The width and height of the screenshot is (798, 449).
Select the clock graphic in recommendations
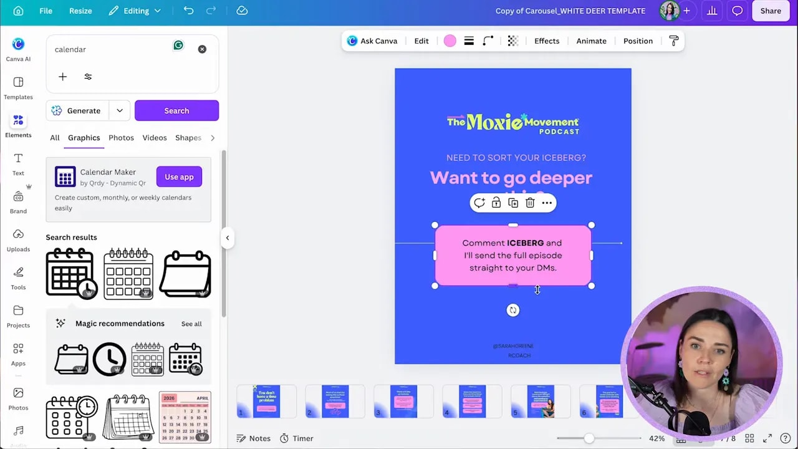pyautogui.click(x=109, y=359)
